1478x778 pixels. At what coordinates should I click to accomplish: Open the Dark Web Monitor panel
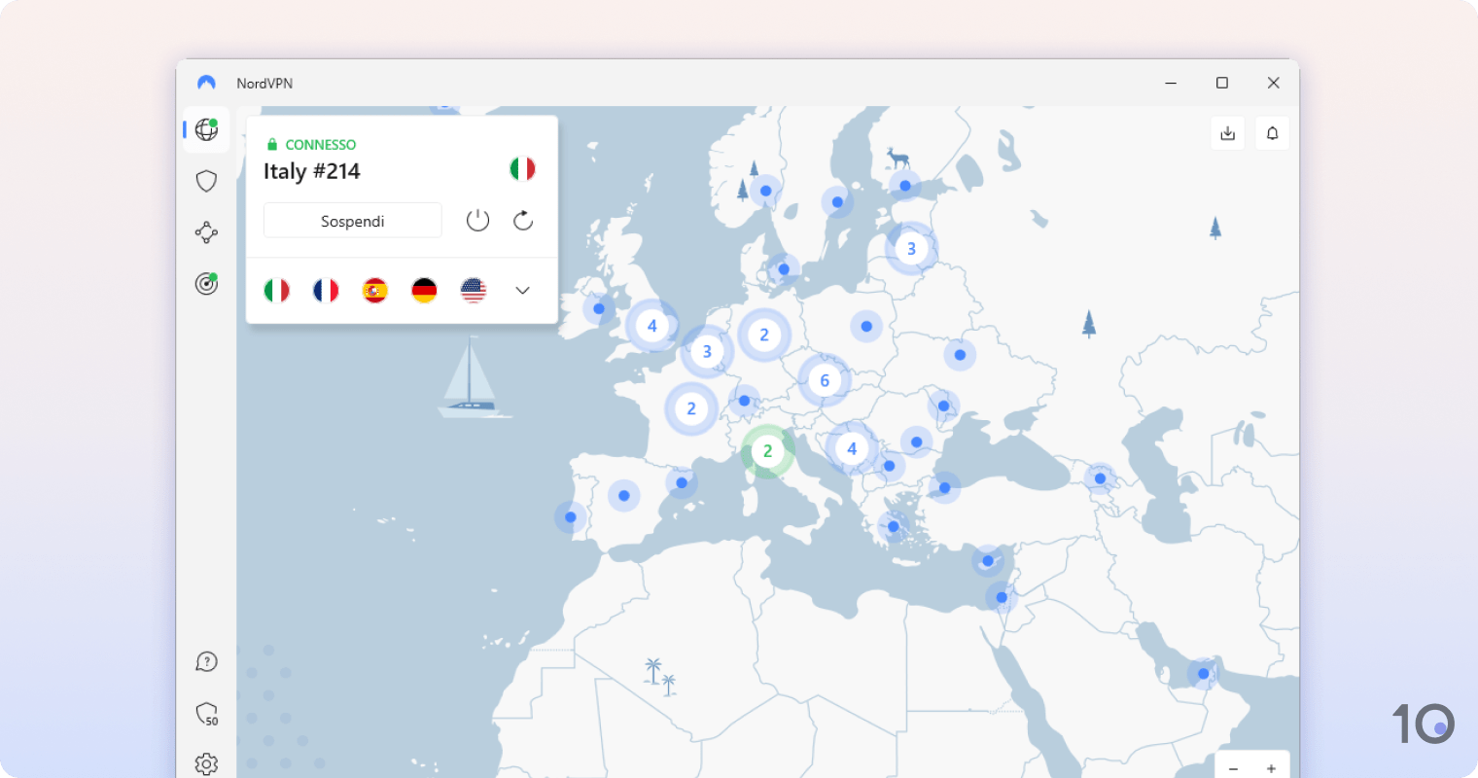pyautogui.click(x=205, y=283)
